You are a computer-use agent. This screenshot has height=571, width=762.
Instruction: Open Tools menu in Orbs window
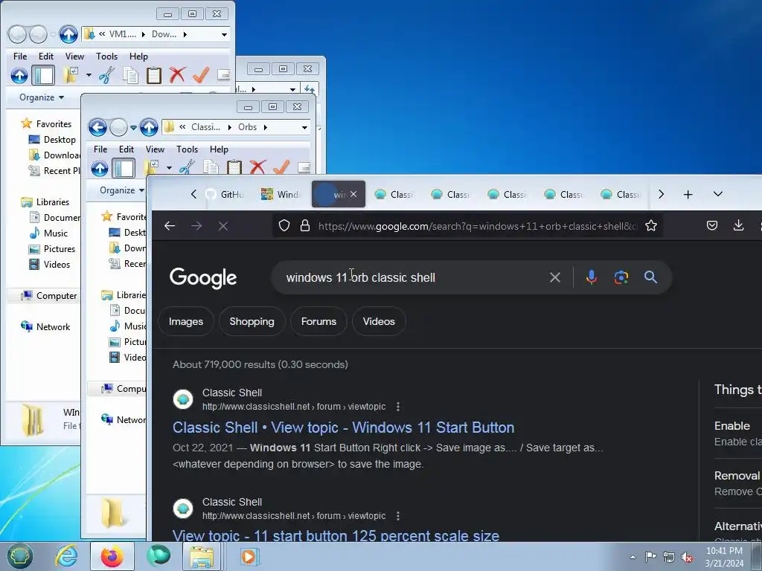(187, 149)
